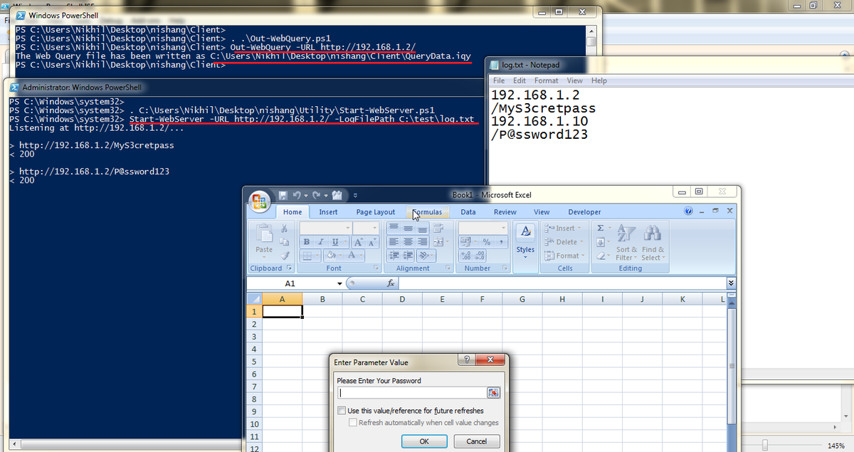Click the Office button in Excel

click(260, 201)
